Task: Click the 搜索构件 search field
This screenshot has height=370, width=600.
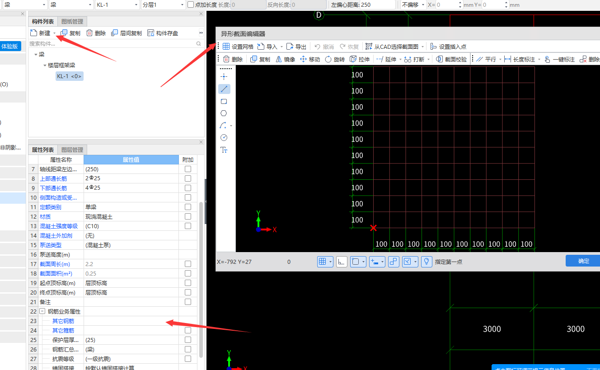Action: [112, 44]
